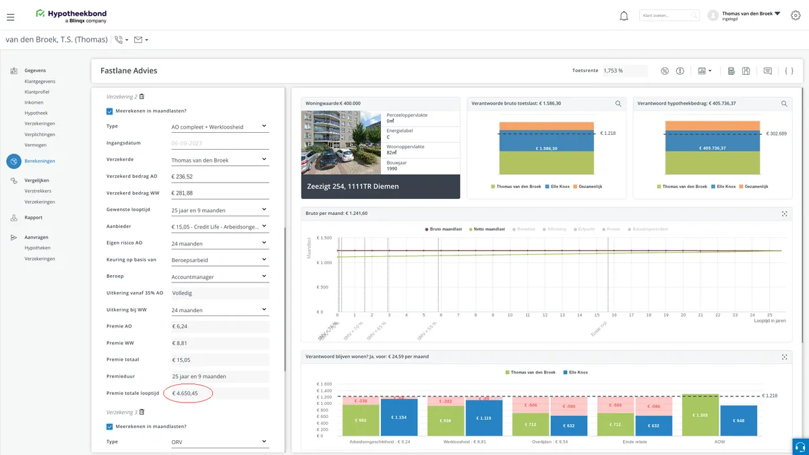Open the headset support chat
809x455 pixels.
coord(800,447)
